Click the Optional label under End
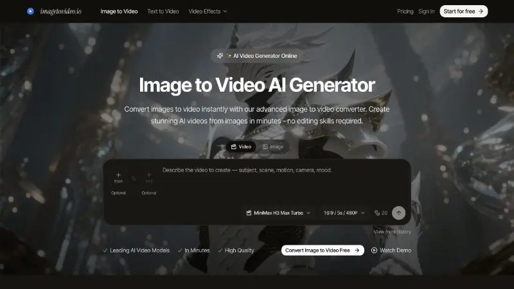The height and width of the screenshot is (289, 514). point(149,193)
